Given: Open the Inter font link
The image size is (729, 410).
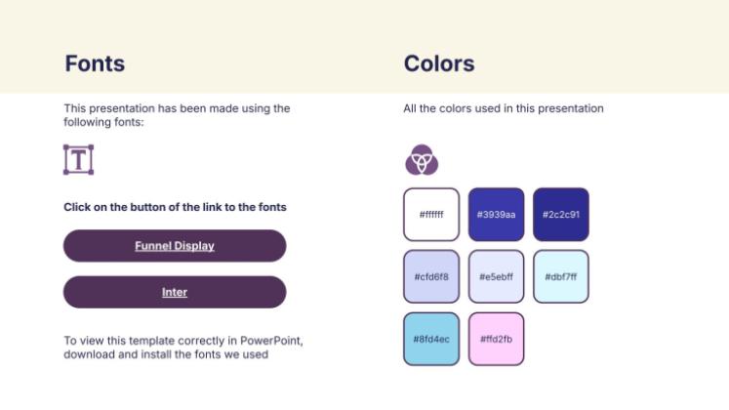Looking at the screenshot, I should click(175, 292).
